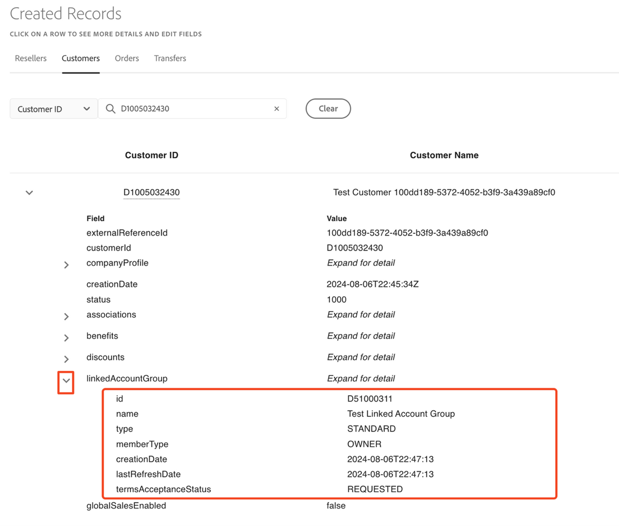Screen dimensions: 619x526
Task: Collapse the D1005032430 customer row
Action: (x=29, y=193)
